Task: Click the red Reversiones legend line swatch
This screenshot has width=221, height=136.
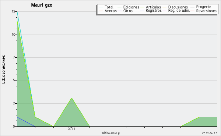Action: [192, 11]
